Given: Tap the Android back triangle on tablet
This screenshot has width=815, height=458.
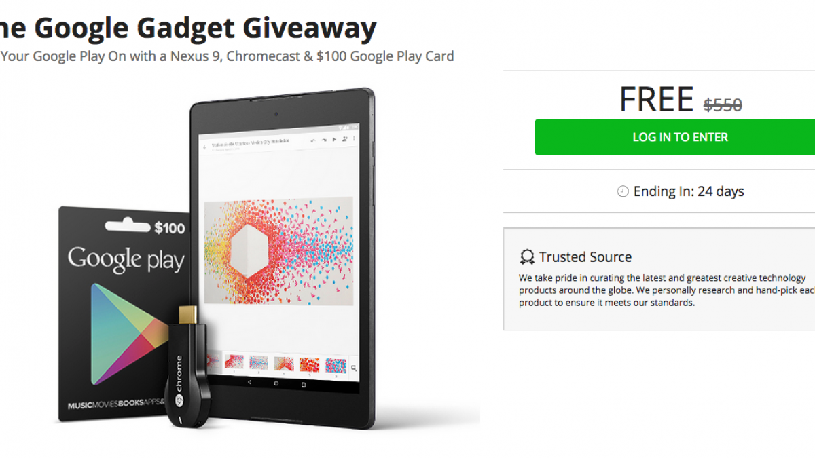Looking at the screenshot, I should 250,383.
